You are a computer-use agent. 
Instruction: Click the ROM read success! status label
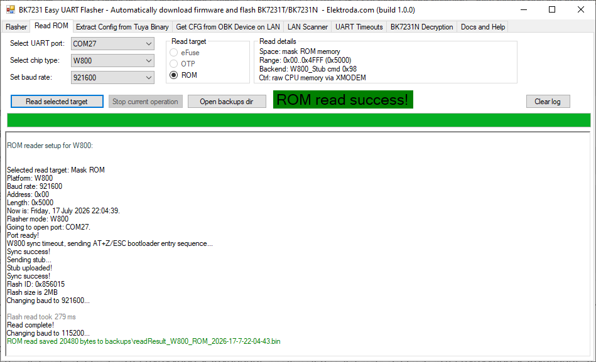[343, 100]
